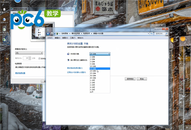The image size is (191, 130).
Task: Click the 保存修改 button
Action: click(130, 79)
